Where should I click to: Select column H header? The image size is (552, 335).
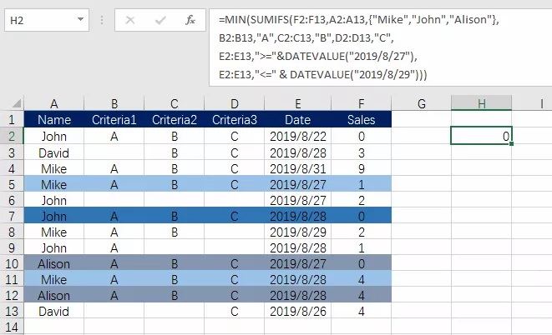point(481,103)
